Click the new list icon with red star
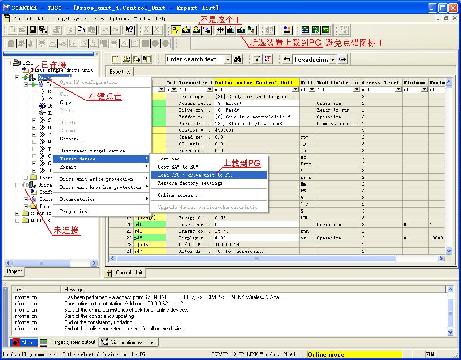The height and width of the screenshot is (360, 461). pos(115,60)
